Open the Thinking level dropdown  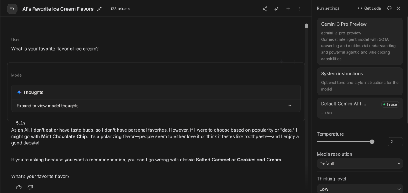[x=360, y=189]
